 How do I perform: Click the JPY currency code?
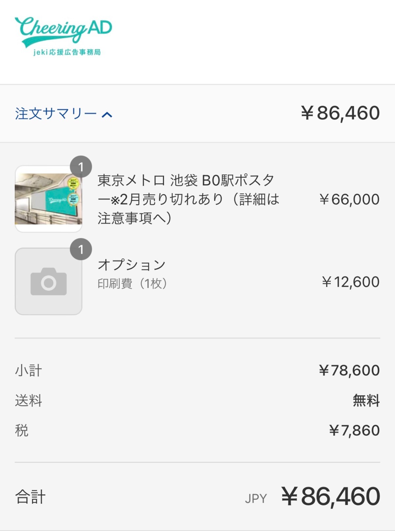[x=256, y=498]
